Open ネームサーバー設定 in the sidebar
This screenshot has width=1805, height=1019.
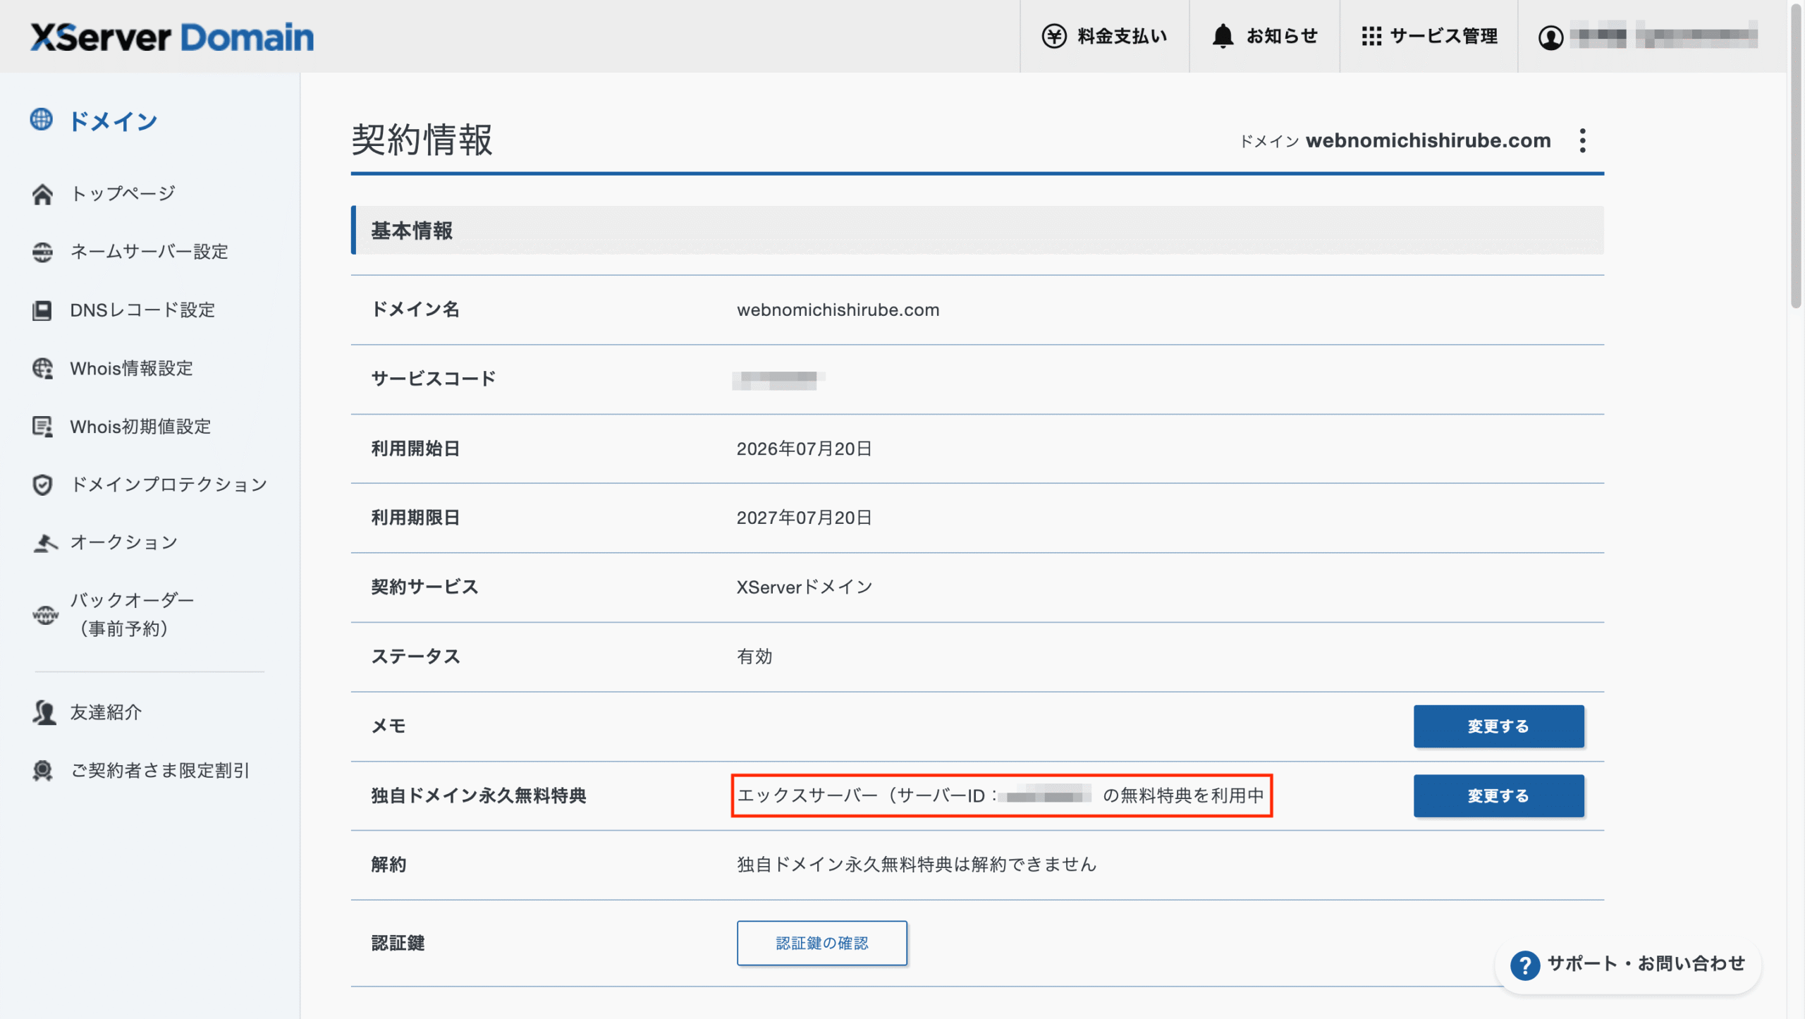pyautogui.click(x=149, y=252)
